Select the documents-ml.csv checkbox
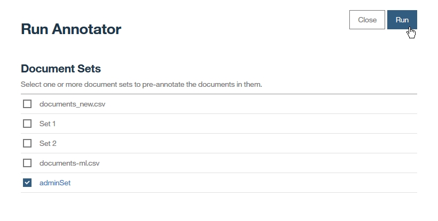Screen dimensions: 438x221 coord(27,163)
